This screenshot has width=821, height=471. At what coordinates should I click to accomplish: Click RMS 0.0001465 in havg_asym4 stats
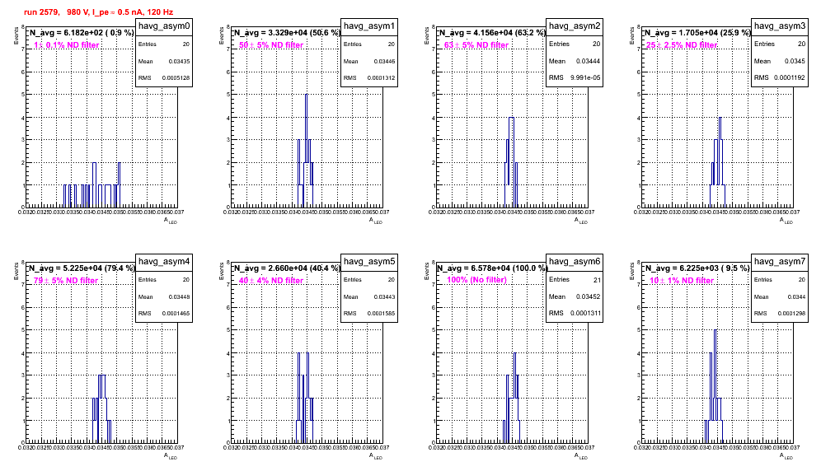point(164,314)
